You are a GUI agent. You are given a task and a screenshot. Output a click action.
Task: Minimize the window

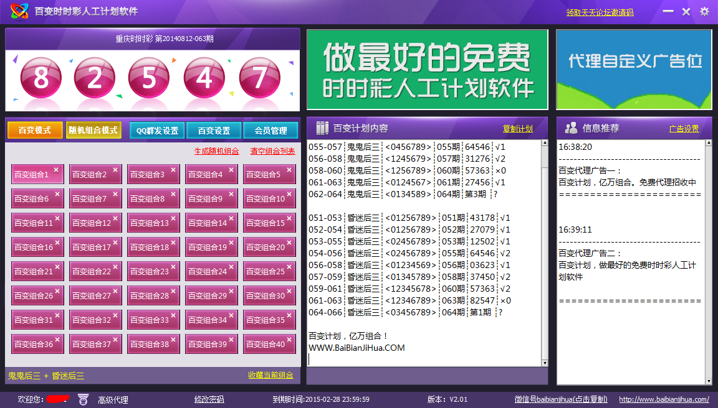(x=668, y=11)
